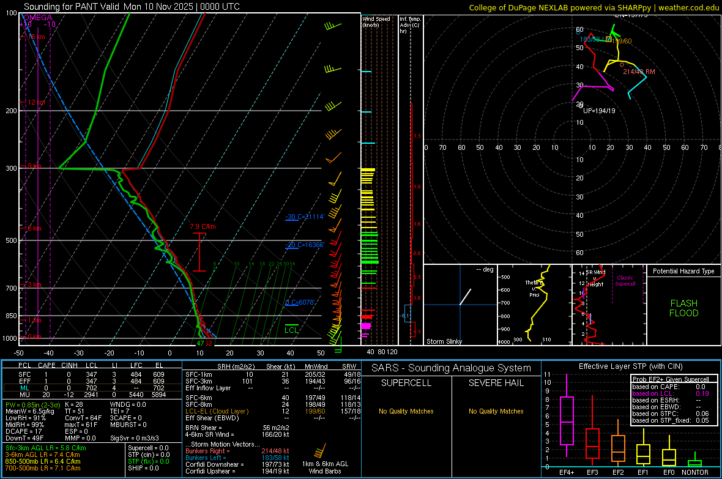Click the SEVERE HAIL heading in SARS
The height and width of the screenshot is (479, 722).
(496, 383)
